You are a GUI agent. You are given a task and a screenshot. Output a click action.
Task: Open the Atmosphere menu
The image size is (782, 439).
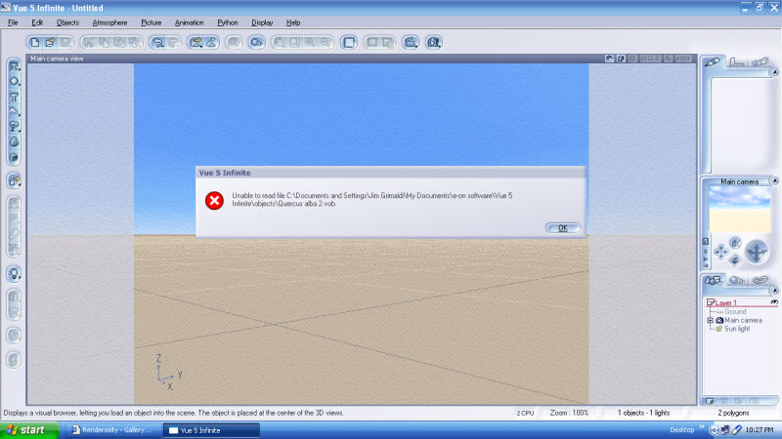109,22
